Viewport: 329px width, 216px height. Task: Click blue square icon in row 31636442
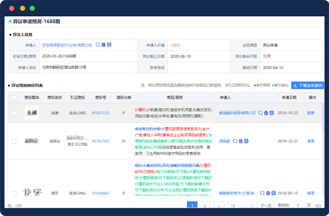point(274,193)
